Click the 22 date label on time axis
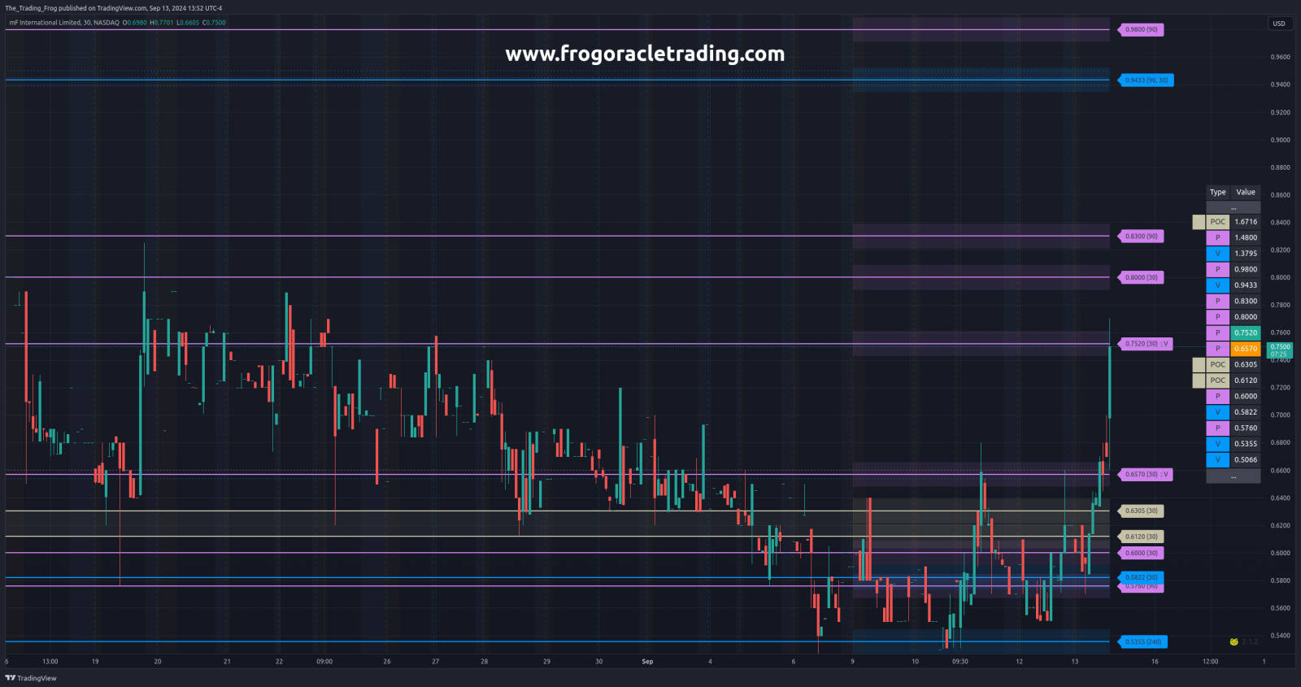Screen dimensions: 1301x687 [x=279, y=662]
